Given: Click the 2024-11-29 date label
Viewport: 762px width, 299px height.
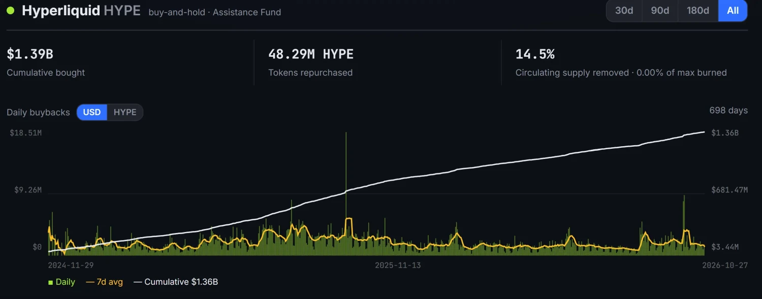Looking at the screenshot, I should [x=71, y=265].
